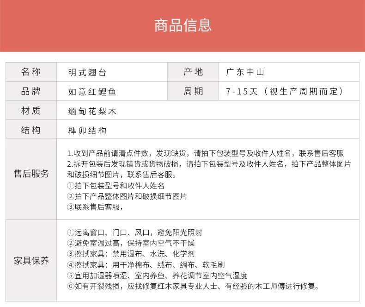Image resolution: width=365 pixels, height=307 pixels.
Task: Select the 产地 label cell
Action: point(193,72)
